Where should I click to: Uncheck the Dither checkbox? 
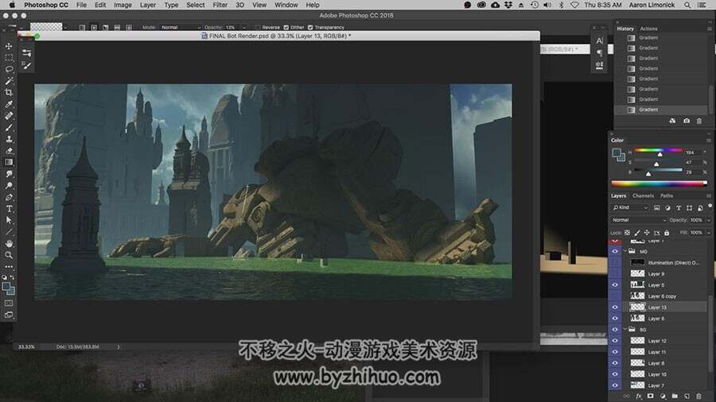[x=286, y=27]
